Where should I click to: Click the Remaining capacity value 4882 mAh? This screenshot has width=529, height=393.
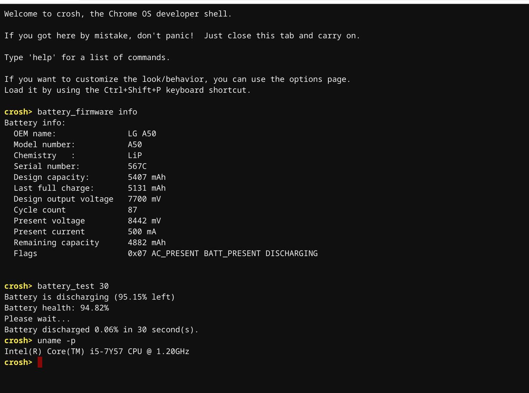coord(147,243)
